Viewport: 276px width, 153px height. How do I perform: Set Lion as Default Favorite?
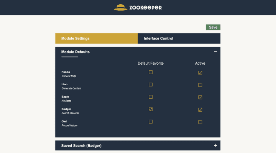coord(151,85)
